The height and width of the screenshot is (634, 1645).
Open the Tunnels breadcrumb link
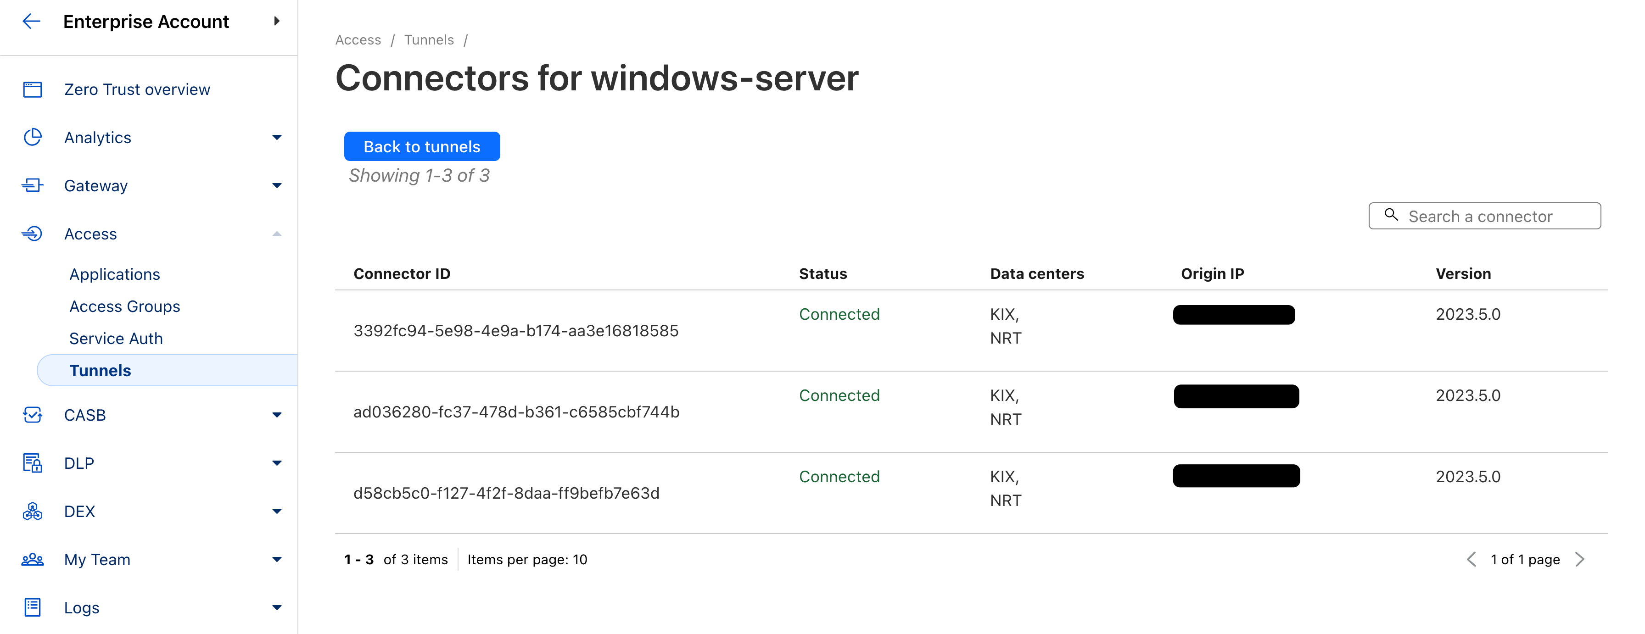click(429, 39)
